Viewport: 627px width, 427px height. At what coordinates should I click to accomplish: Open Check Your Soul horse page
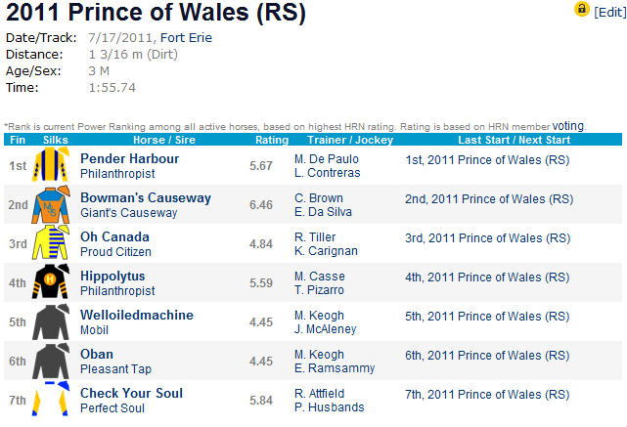131,394
